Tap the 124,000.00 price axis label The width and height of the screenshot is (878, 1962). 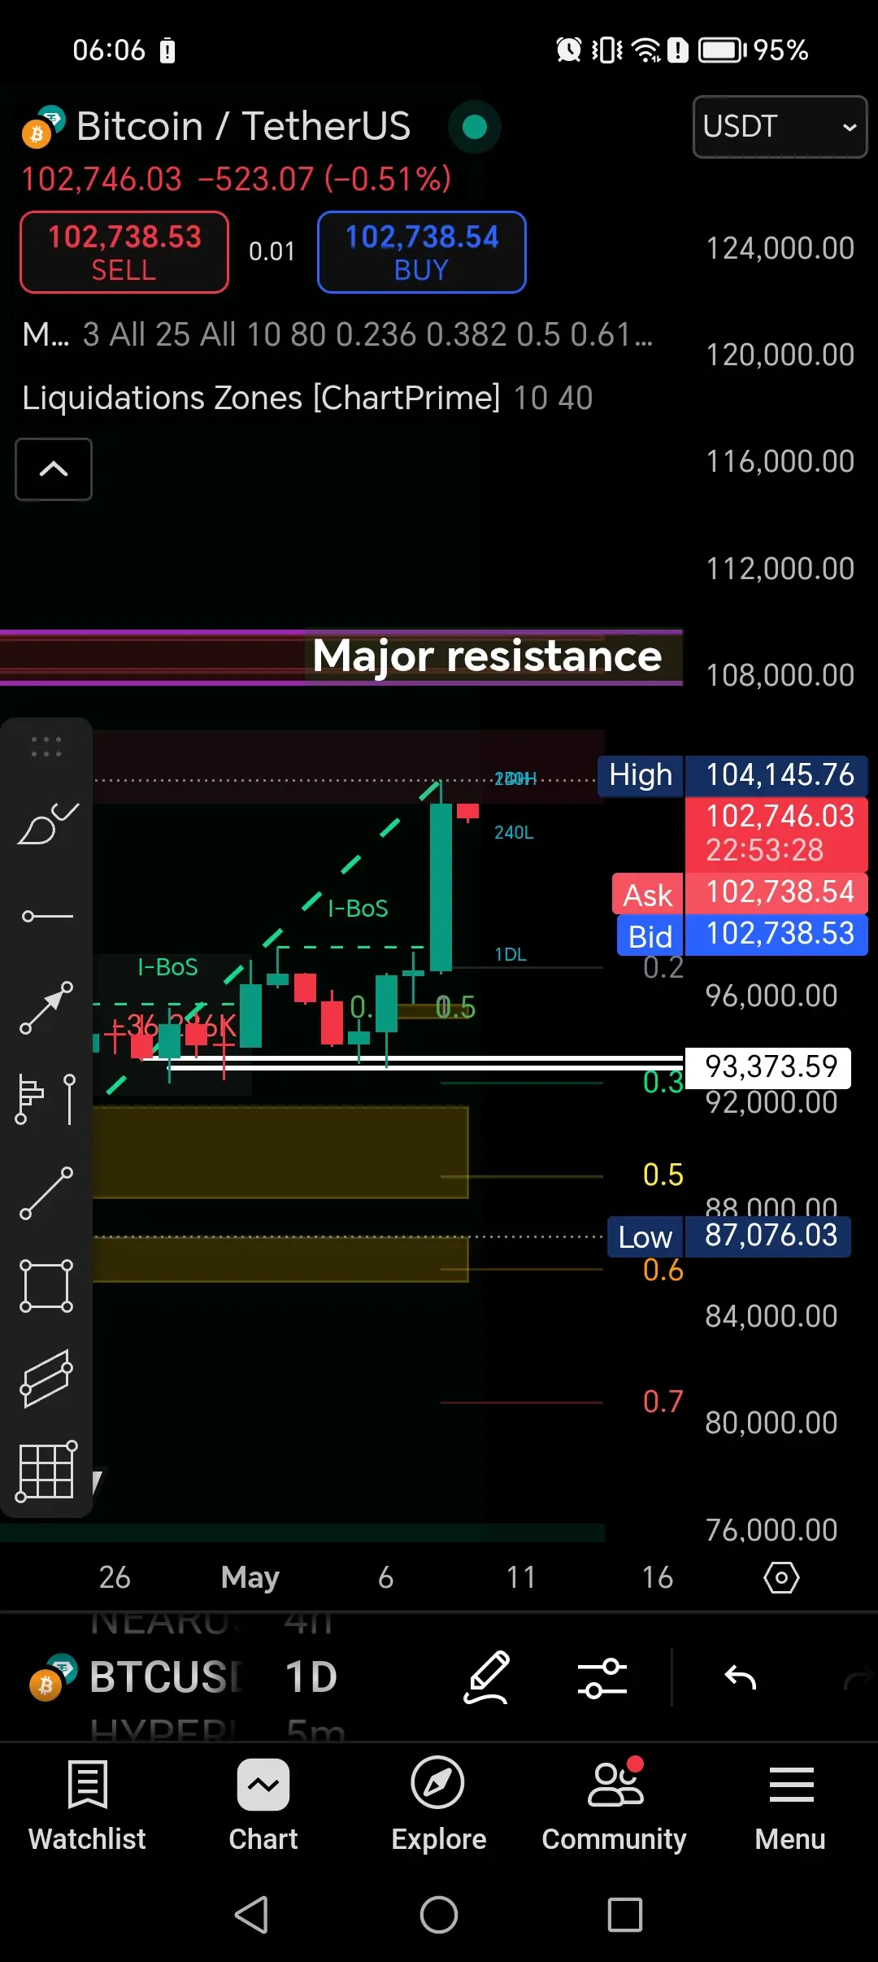pyautogui.click(x=780, y=249)
